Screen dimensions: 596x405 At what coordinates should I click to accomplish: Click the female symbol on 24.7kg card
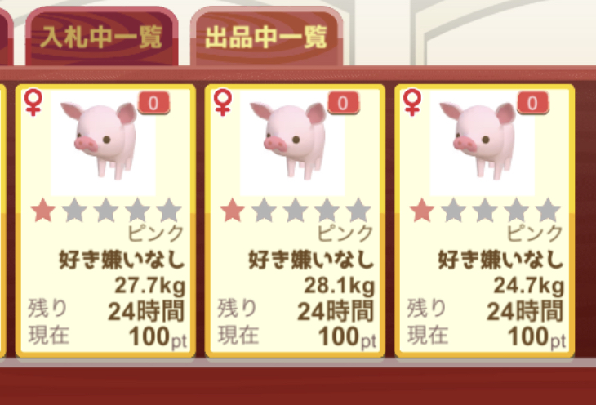point(412,102)
